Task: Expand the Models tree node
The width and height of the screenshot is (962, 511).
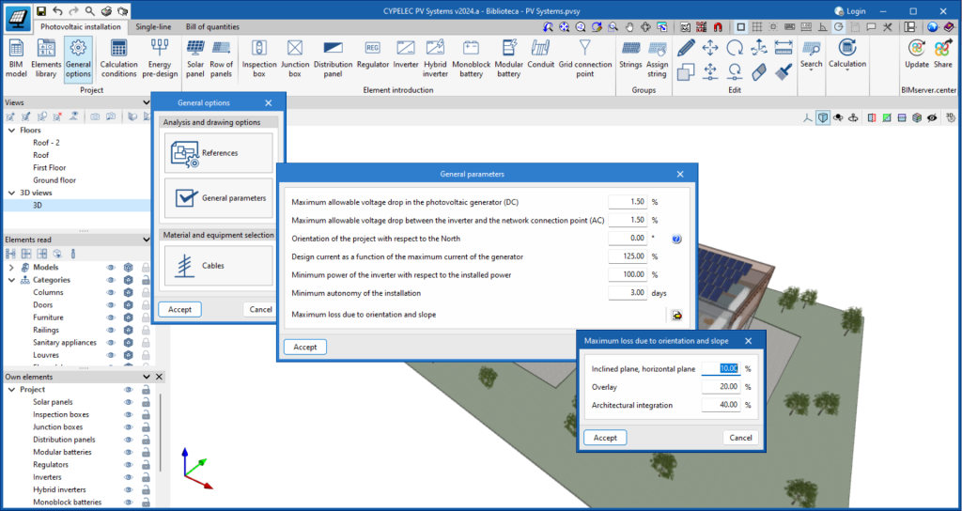Action: pyautogui.click(x=11, y=267)
